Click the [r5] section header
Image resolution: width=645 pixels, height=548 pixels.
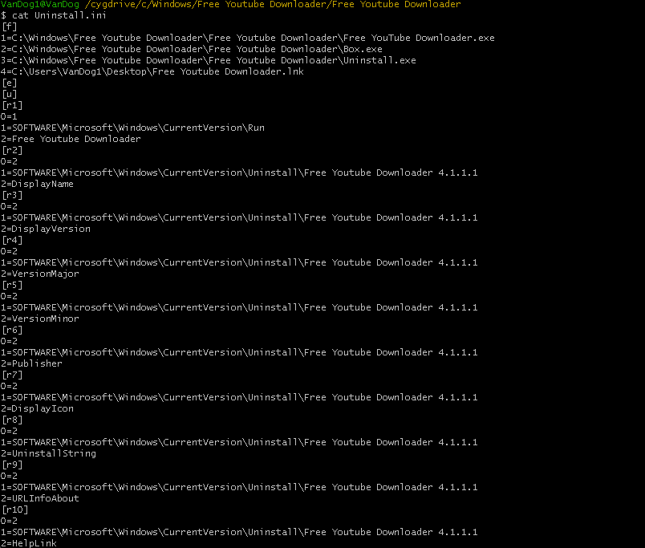click(12, 285)
